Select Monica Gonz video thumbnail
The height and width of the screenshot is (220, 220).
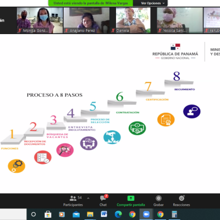point(40,20)
